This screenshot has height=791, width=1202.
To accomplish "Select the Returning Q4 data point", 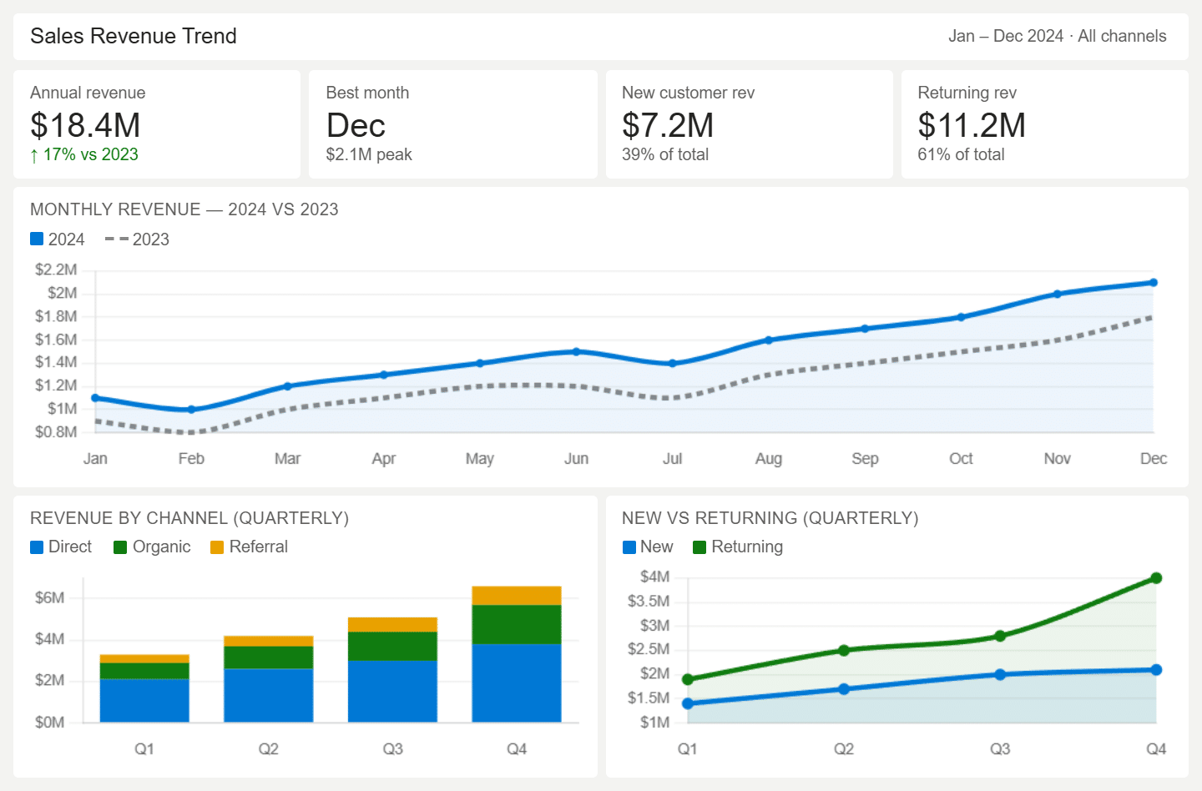I will 1156,578.
